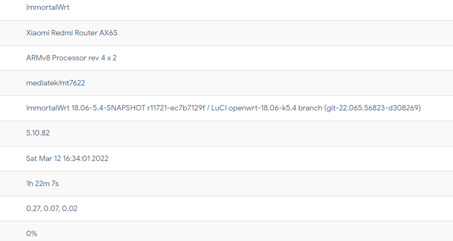Click the ImmortalWrt 18.06-5.4-SNAPSHOT firmware text

(85, 108)
